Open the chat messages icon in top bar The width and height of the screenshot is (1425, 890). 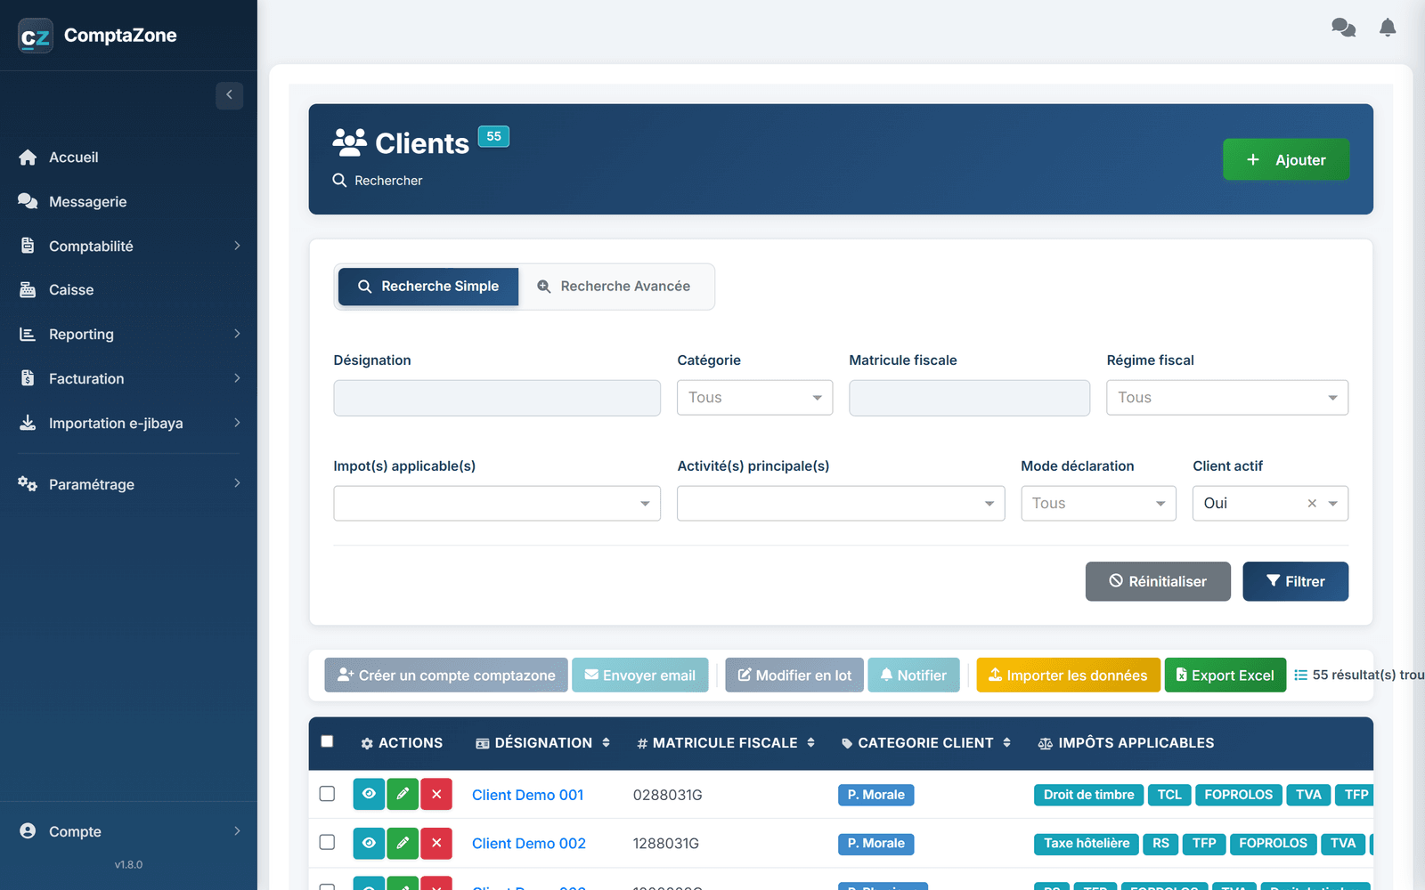[1343, 28]
